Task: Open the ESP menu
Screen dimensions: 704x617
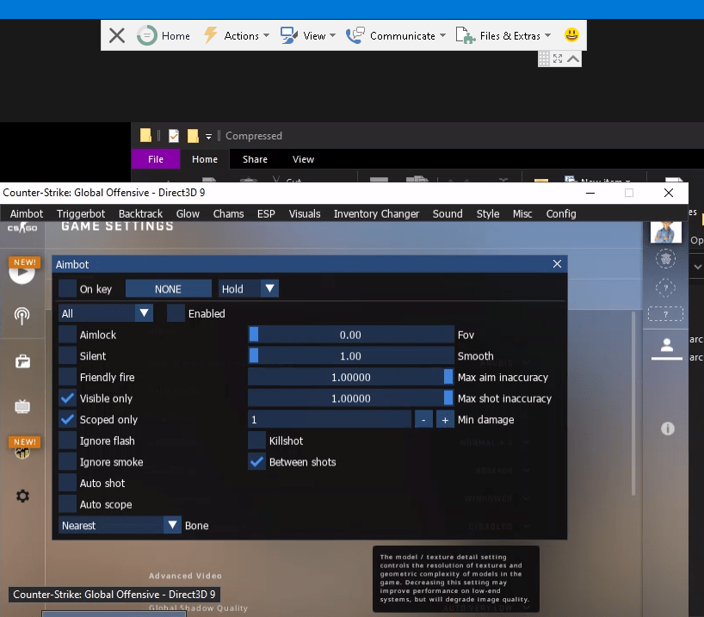Action: click(x=266, y=213)
